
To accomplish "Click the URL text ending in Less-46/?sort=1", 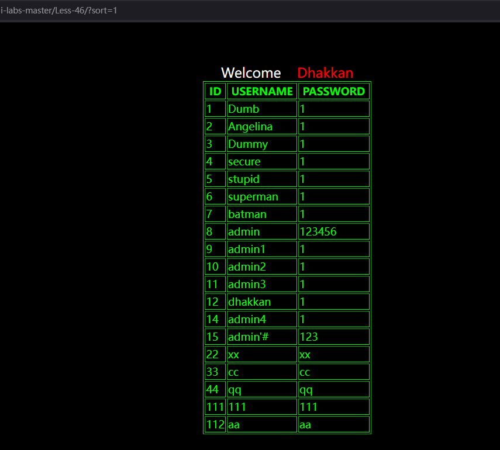I will 58,11.
